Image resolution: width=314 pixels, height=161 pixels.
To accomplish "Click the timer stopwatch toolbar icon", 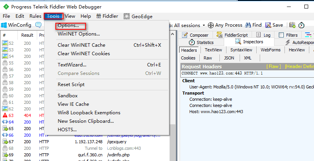I will pyautogui.click(x=302, y=25).
